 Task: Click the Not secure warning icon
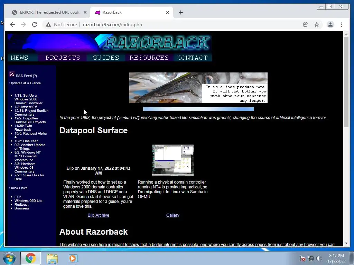point(48,24)
